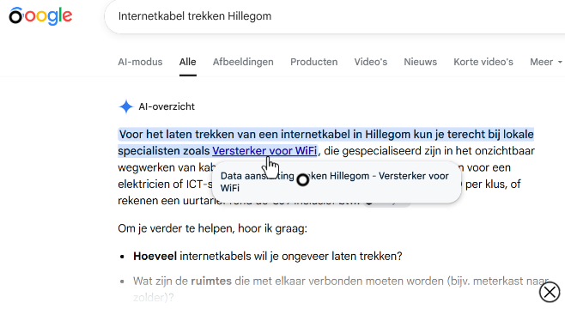Click the 'Wat zijn de ruimtes' bullet text
The image size is (565, 309).
pyautogui.click(x=341, y=289)
